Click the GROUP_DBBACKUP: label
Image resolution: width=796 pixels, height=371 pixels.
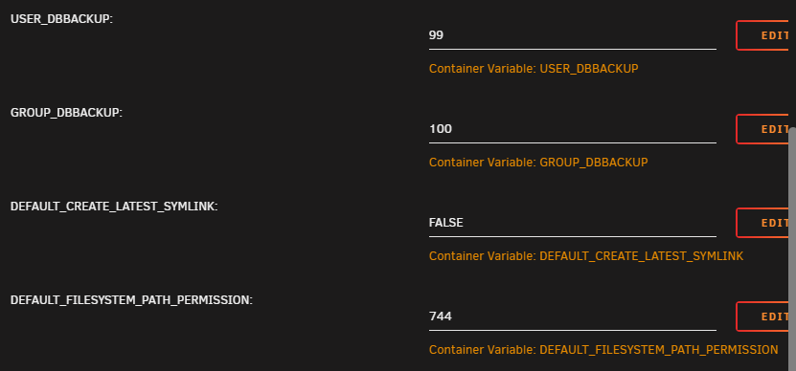(x=66, y=113)
